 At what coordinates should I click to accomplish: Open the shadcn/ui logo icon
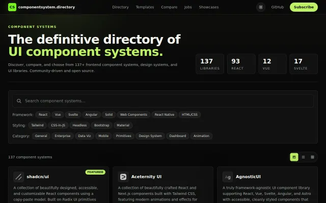(x=18, y=177)
